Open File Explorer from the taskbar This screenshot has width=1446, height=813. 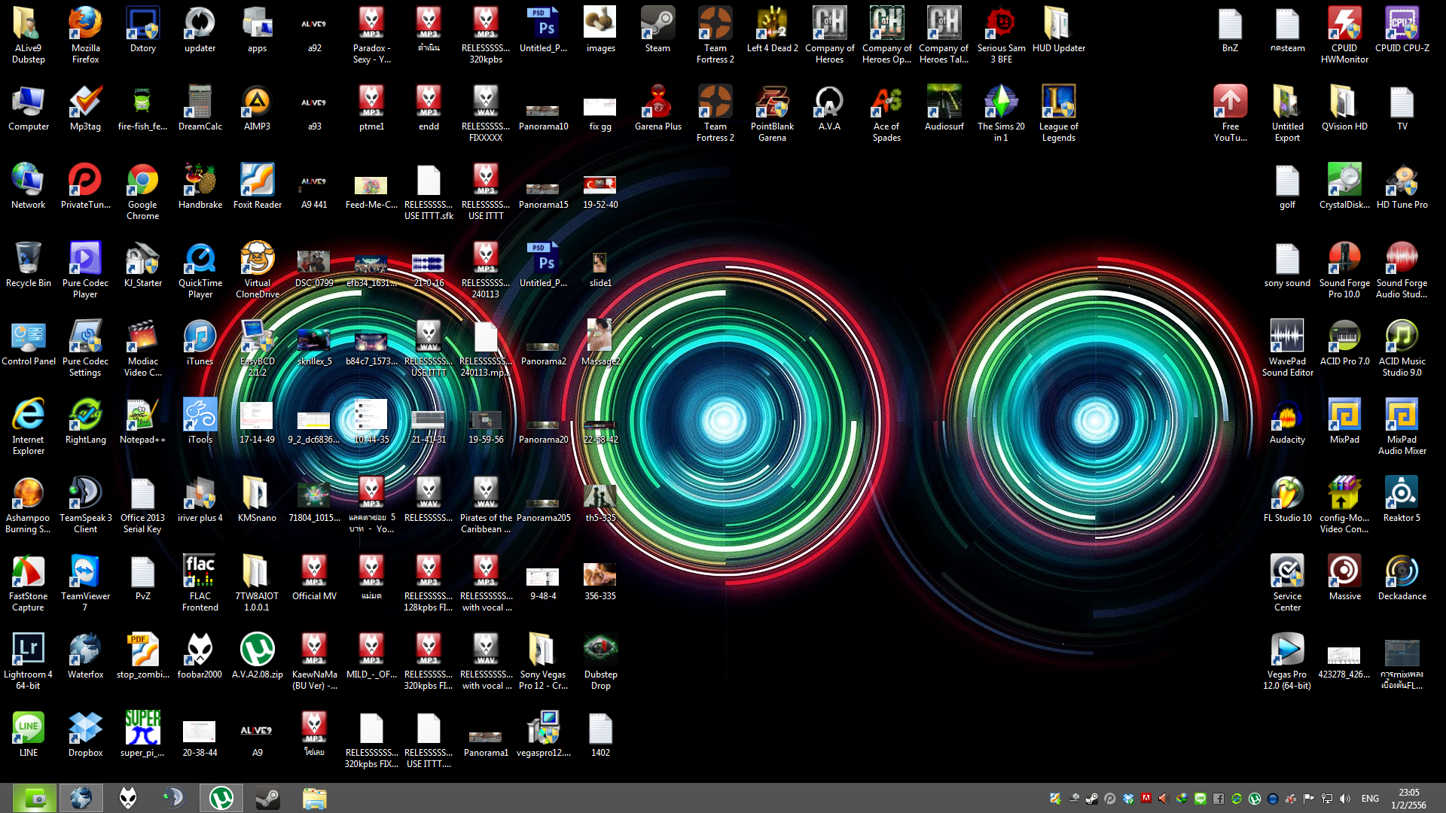[314, 798]
